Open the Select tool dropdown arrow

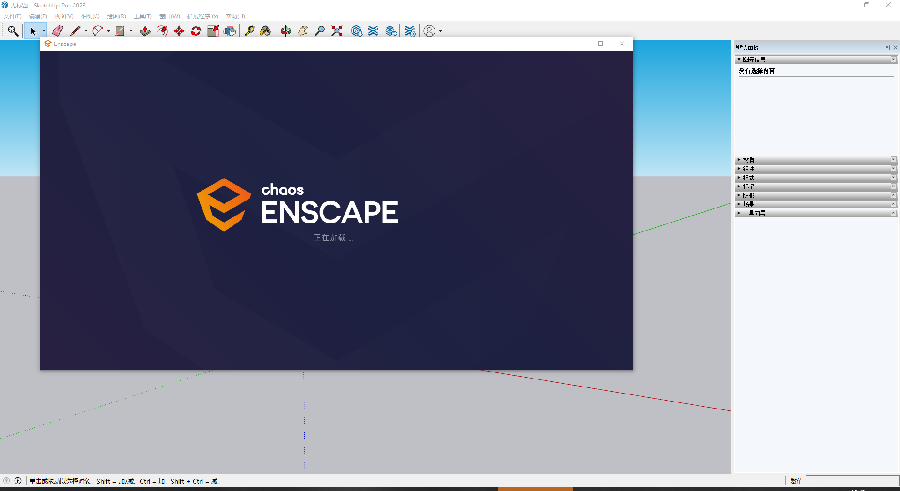[x=44, y=31]
